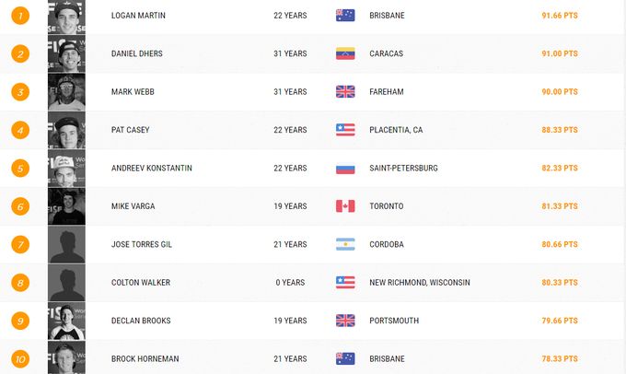626x374 pixels.
Task: Open Declan Brooks' rider photo
Action: (66, 321)
